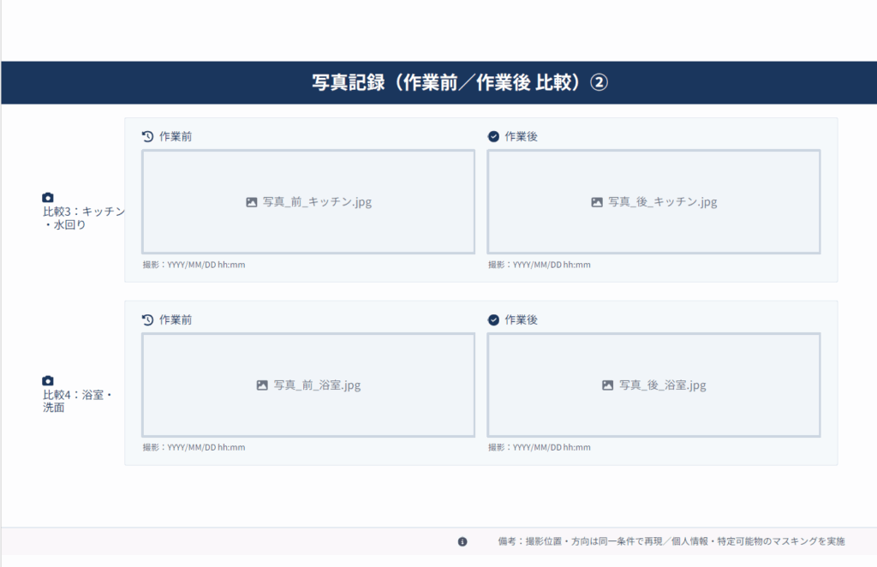Select the checkmark icon next to 作業後 for キッチン

click(x=492, y=134)
